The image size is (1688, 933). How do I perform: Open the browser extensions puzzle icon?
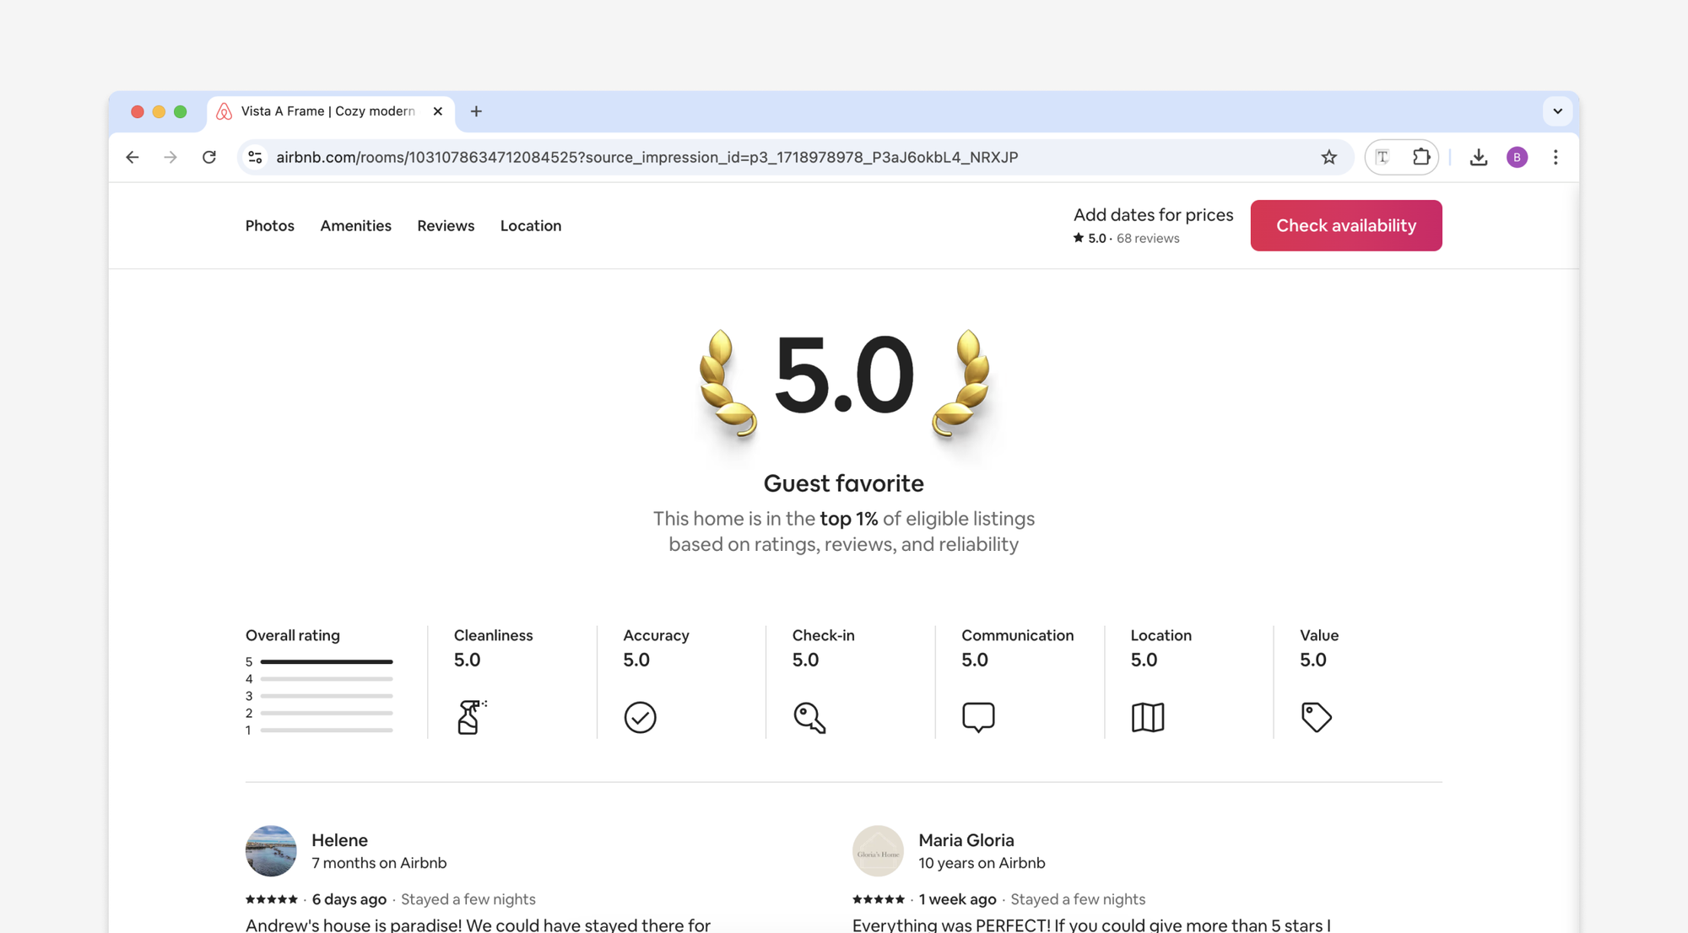pyautogui.click(x=1421, y=157)
